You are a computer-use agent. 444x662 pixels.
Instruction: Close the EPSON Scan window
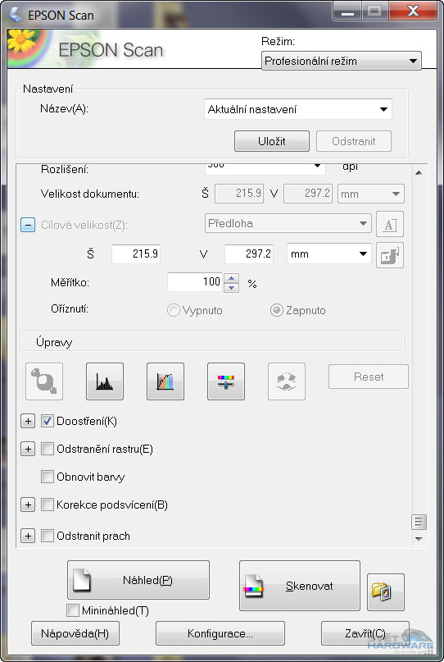pos(413,11)
